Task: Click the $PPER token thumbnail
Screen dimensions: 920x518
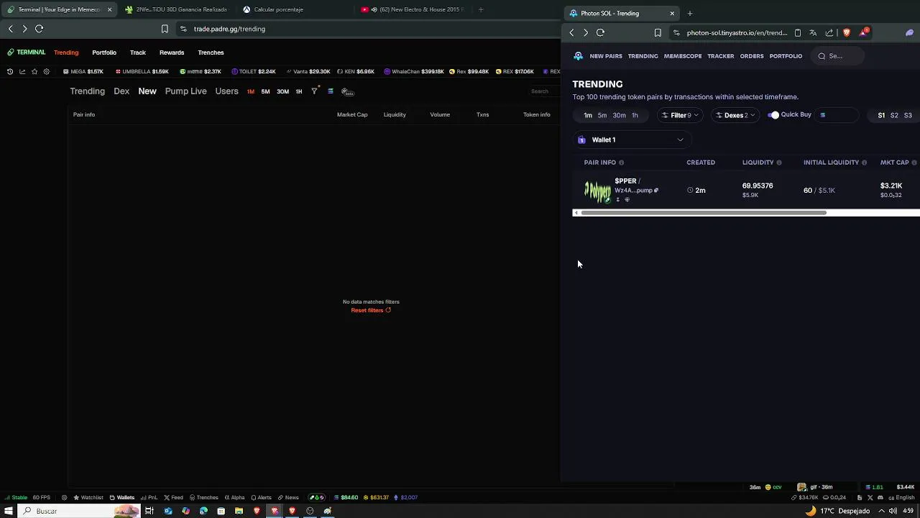Action: [x=597, y=191]
